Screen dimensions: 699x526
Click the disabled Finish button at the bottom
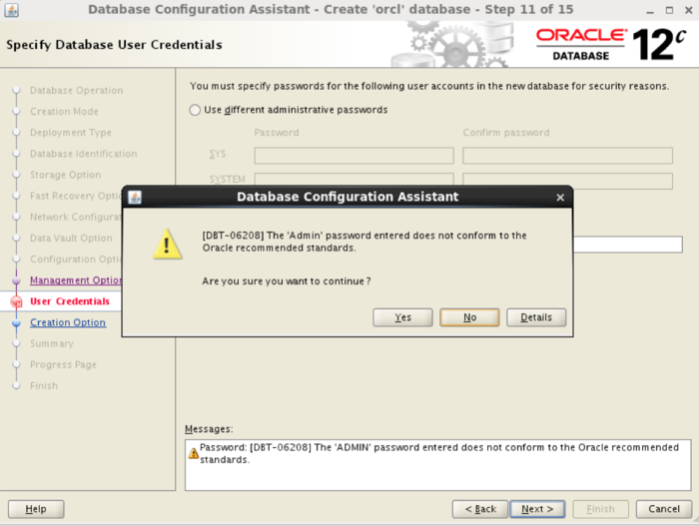click(600, 509)
